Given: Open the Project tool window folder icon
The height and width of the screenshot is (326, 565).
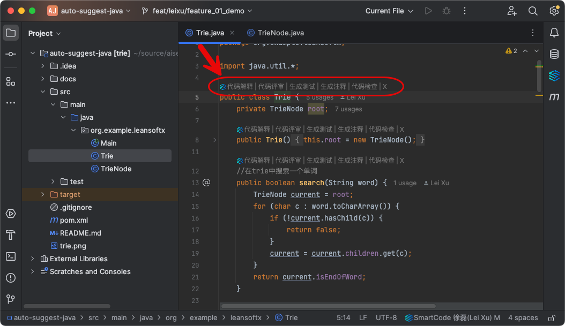Looking at the screenshot, I should [11, 33].
